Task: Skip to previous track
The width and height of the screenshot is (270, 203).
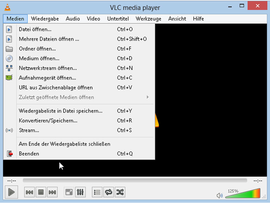Action: point(29,192)
